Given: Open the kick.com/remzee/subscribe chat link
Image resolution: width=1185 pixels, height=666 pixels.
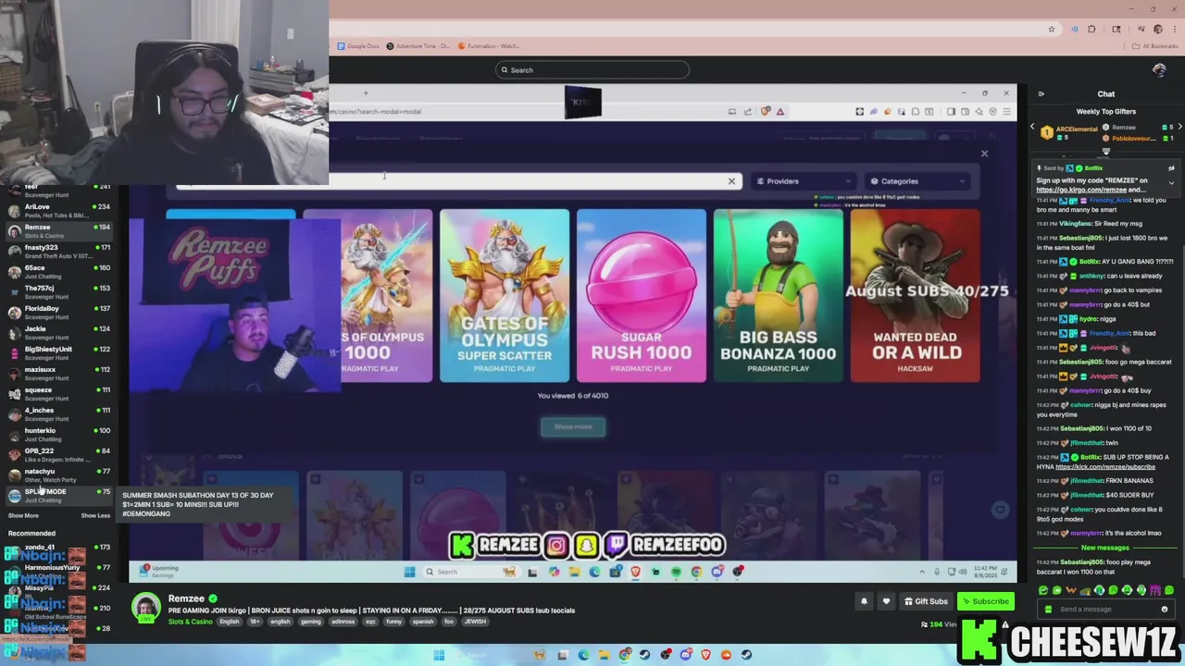Looking at the screenshot, I should 1105,467.
